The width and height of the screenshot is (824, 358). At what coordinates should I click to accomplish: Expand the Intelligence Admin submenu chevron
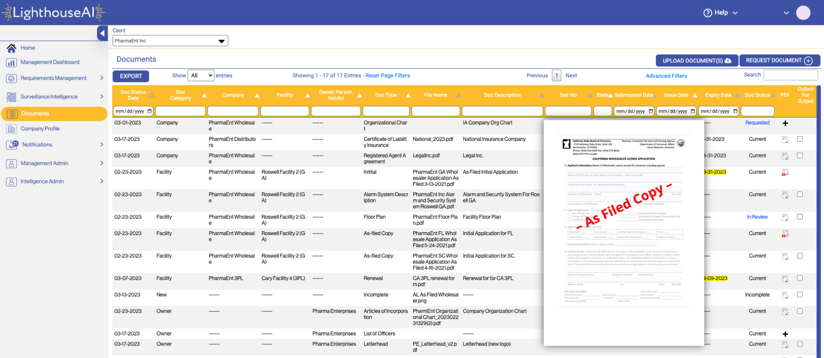[102, 182]
